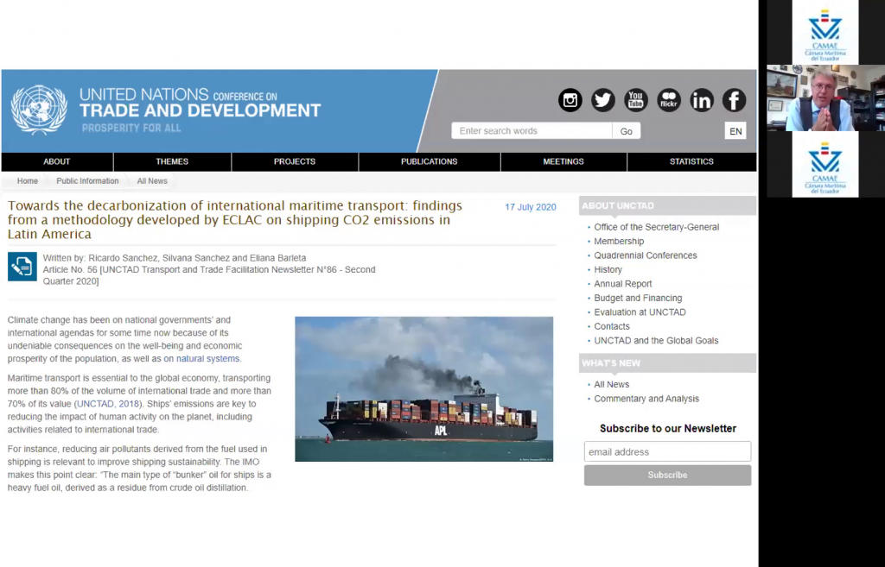The image size is (885, 567).
Task: Click the article document icon
Action: pos(22,267)
